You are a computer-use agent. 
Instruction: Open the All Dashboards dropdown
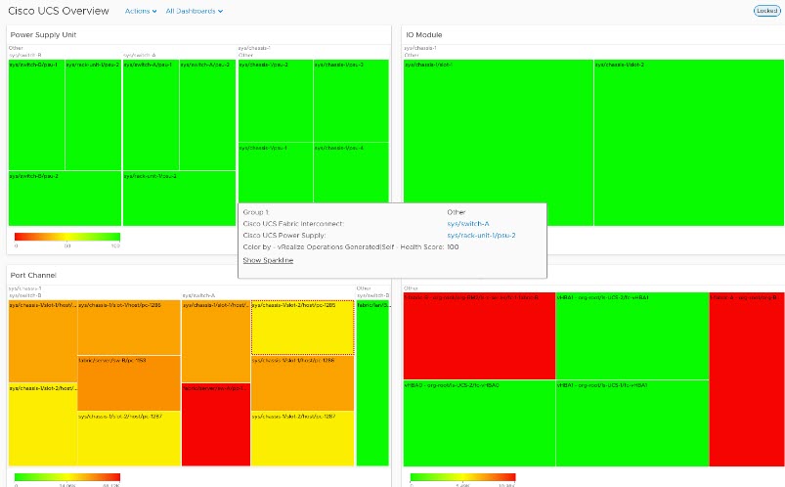tap(195, 11)
